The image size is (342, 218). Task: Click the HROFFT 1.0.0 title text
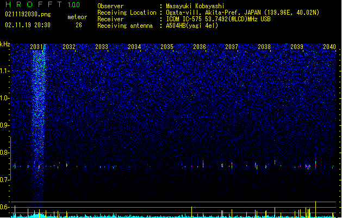point(42,4)
